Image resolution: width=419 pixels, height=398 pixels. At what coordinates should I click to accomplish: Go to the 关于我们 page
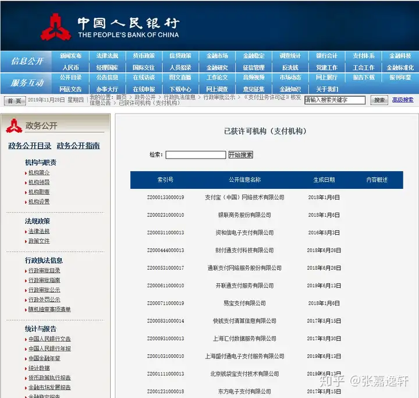[x=327, y=89]
